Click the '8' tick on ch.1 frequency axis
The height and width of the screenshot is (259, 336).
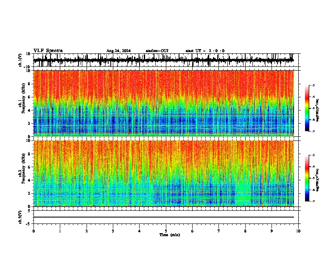[30, 84]
